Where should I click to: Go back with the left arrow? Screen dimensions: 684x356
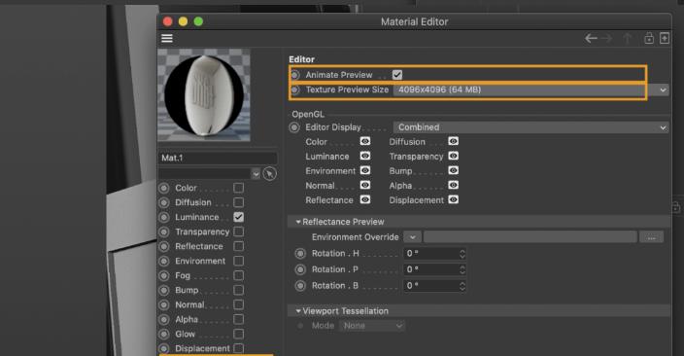tap(591, 39)
